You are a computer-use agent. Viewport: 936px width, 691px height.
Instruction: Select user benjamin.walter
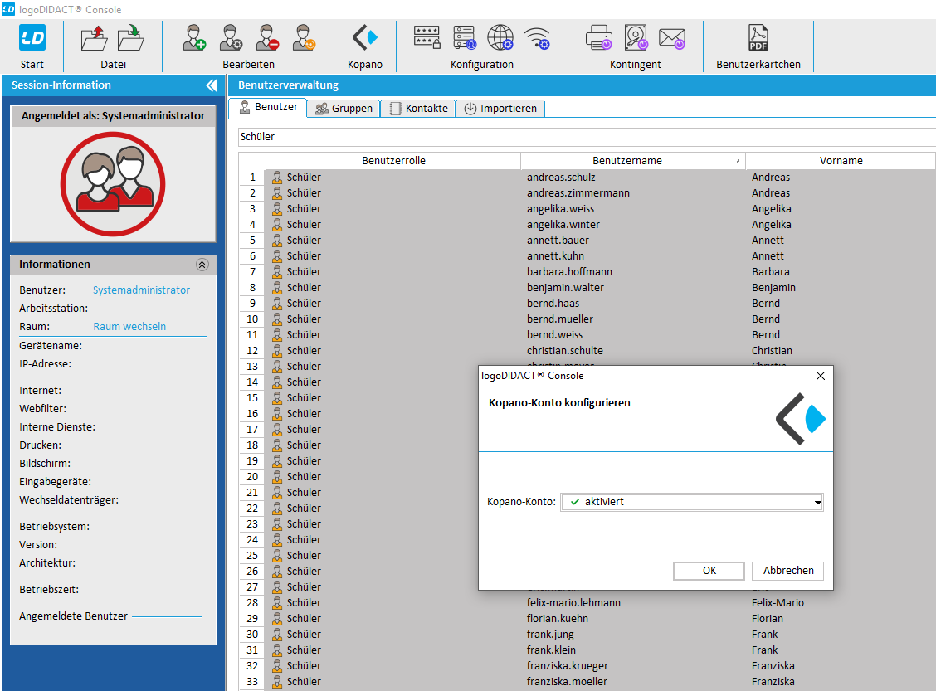pos(565,288)
